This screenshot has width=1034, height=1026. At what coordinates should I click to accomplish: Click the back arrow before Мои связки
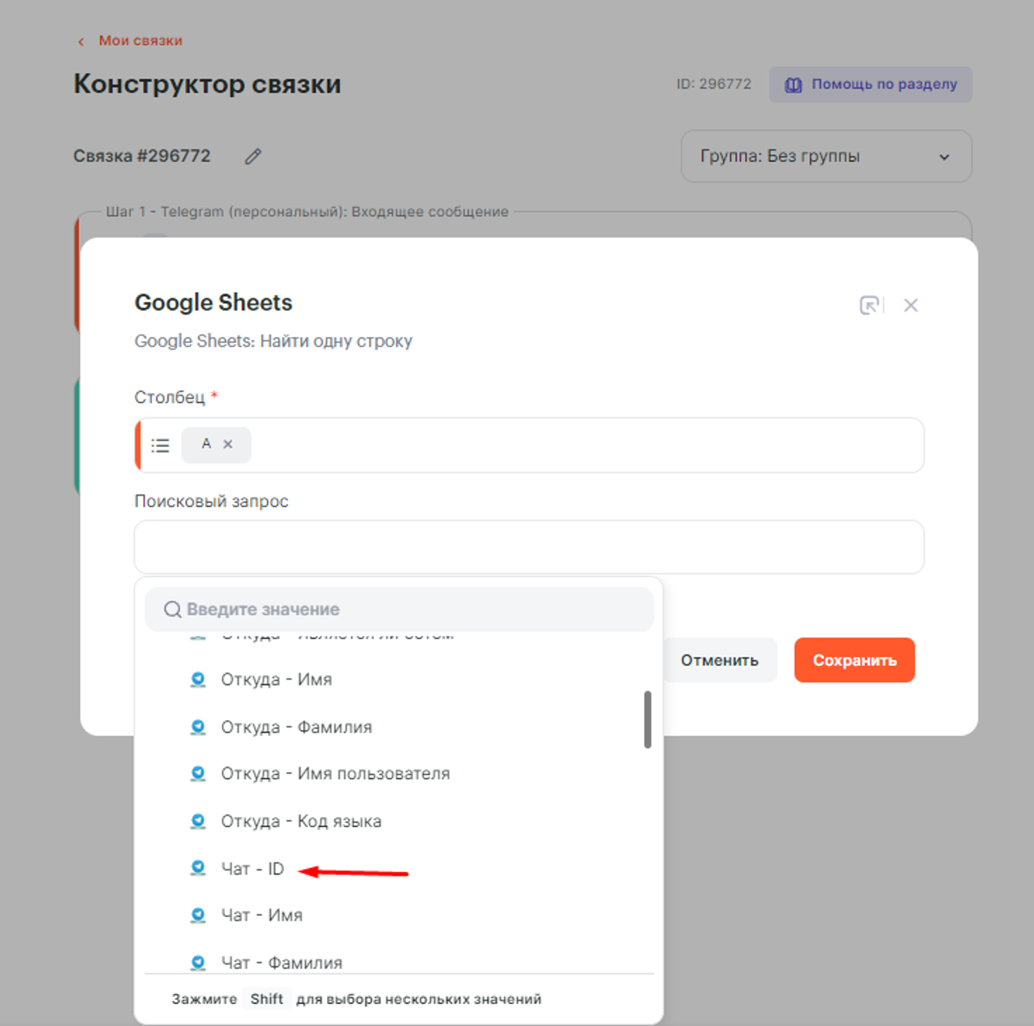click(x=81, y=42)
